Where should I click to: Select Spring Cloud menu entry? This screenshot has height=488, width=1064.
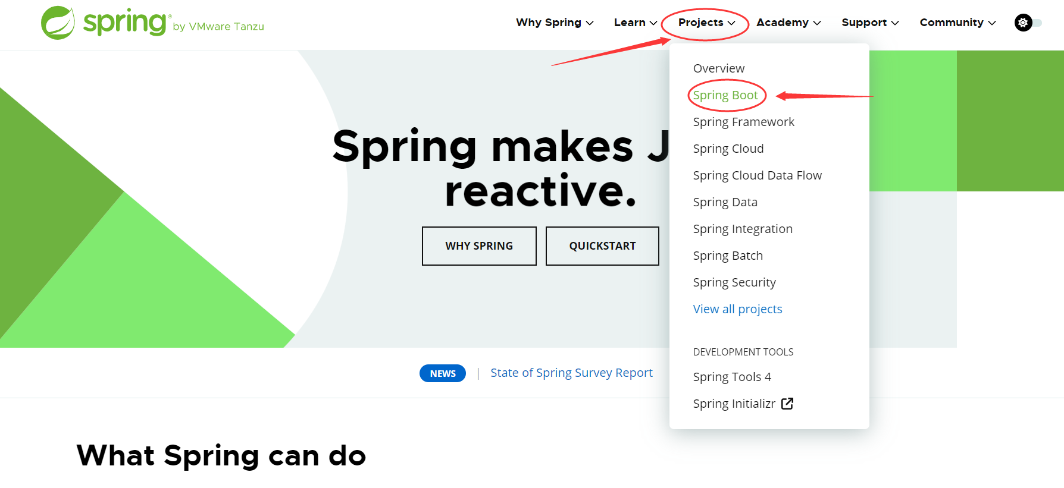click(728, 149)
